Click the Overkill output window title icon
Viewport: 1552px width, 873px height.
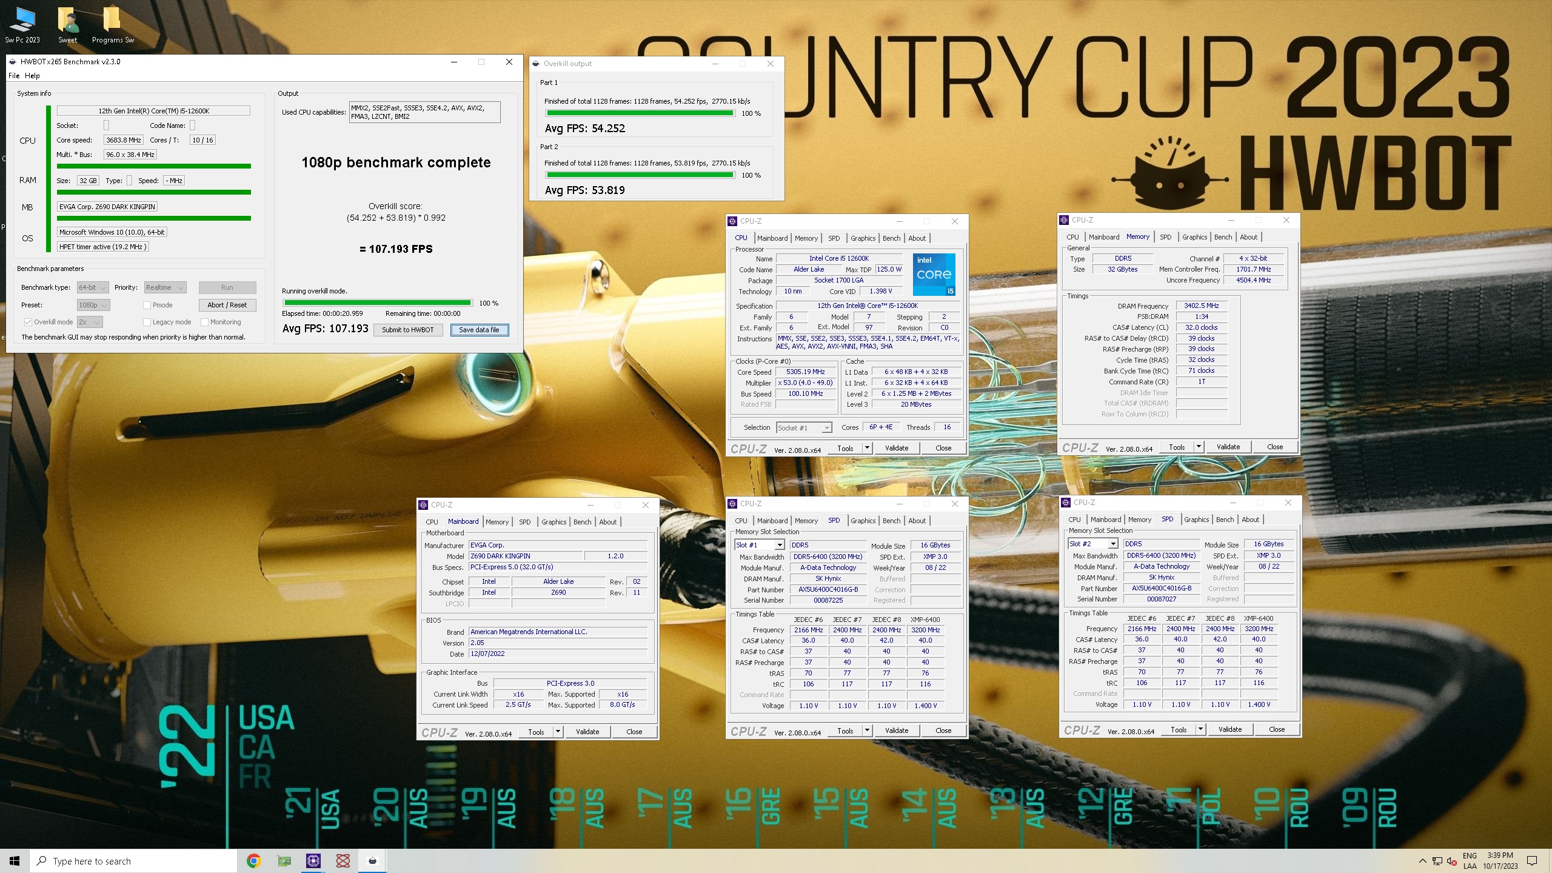point(536,64)
